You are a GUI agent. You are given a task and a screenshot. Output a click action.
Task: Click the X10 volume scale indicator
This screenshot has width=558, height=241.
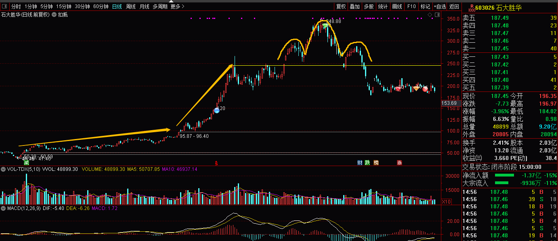[446, 202]
